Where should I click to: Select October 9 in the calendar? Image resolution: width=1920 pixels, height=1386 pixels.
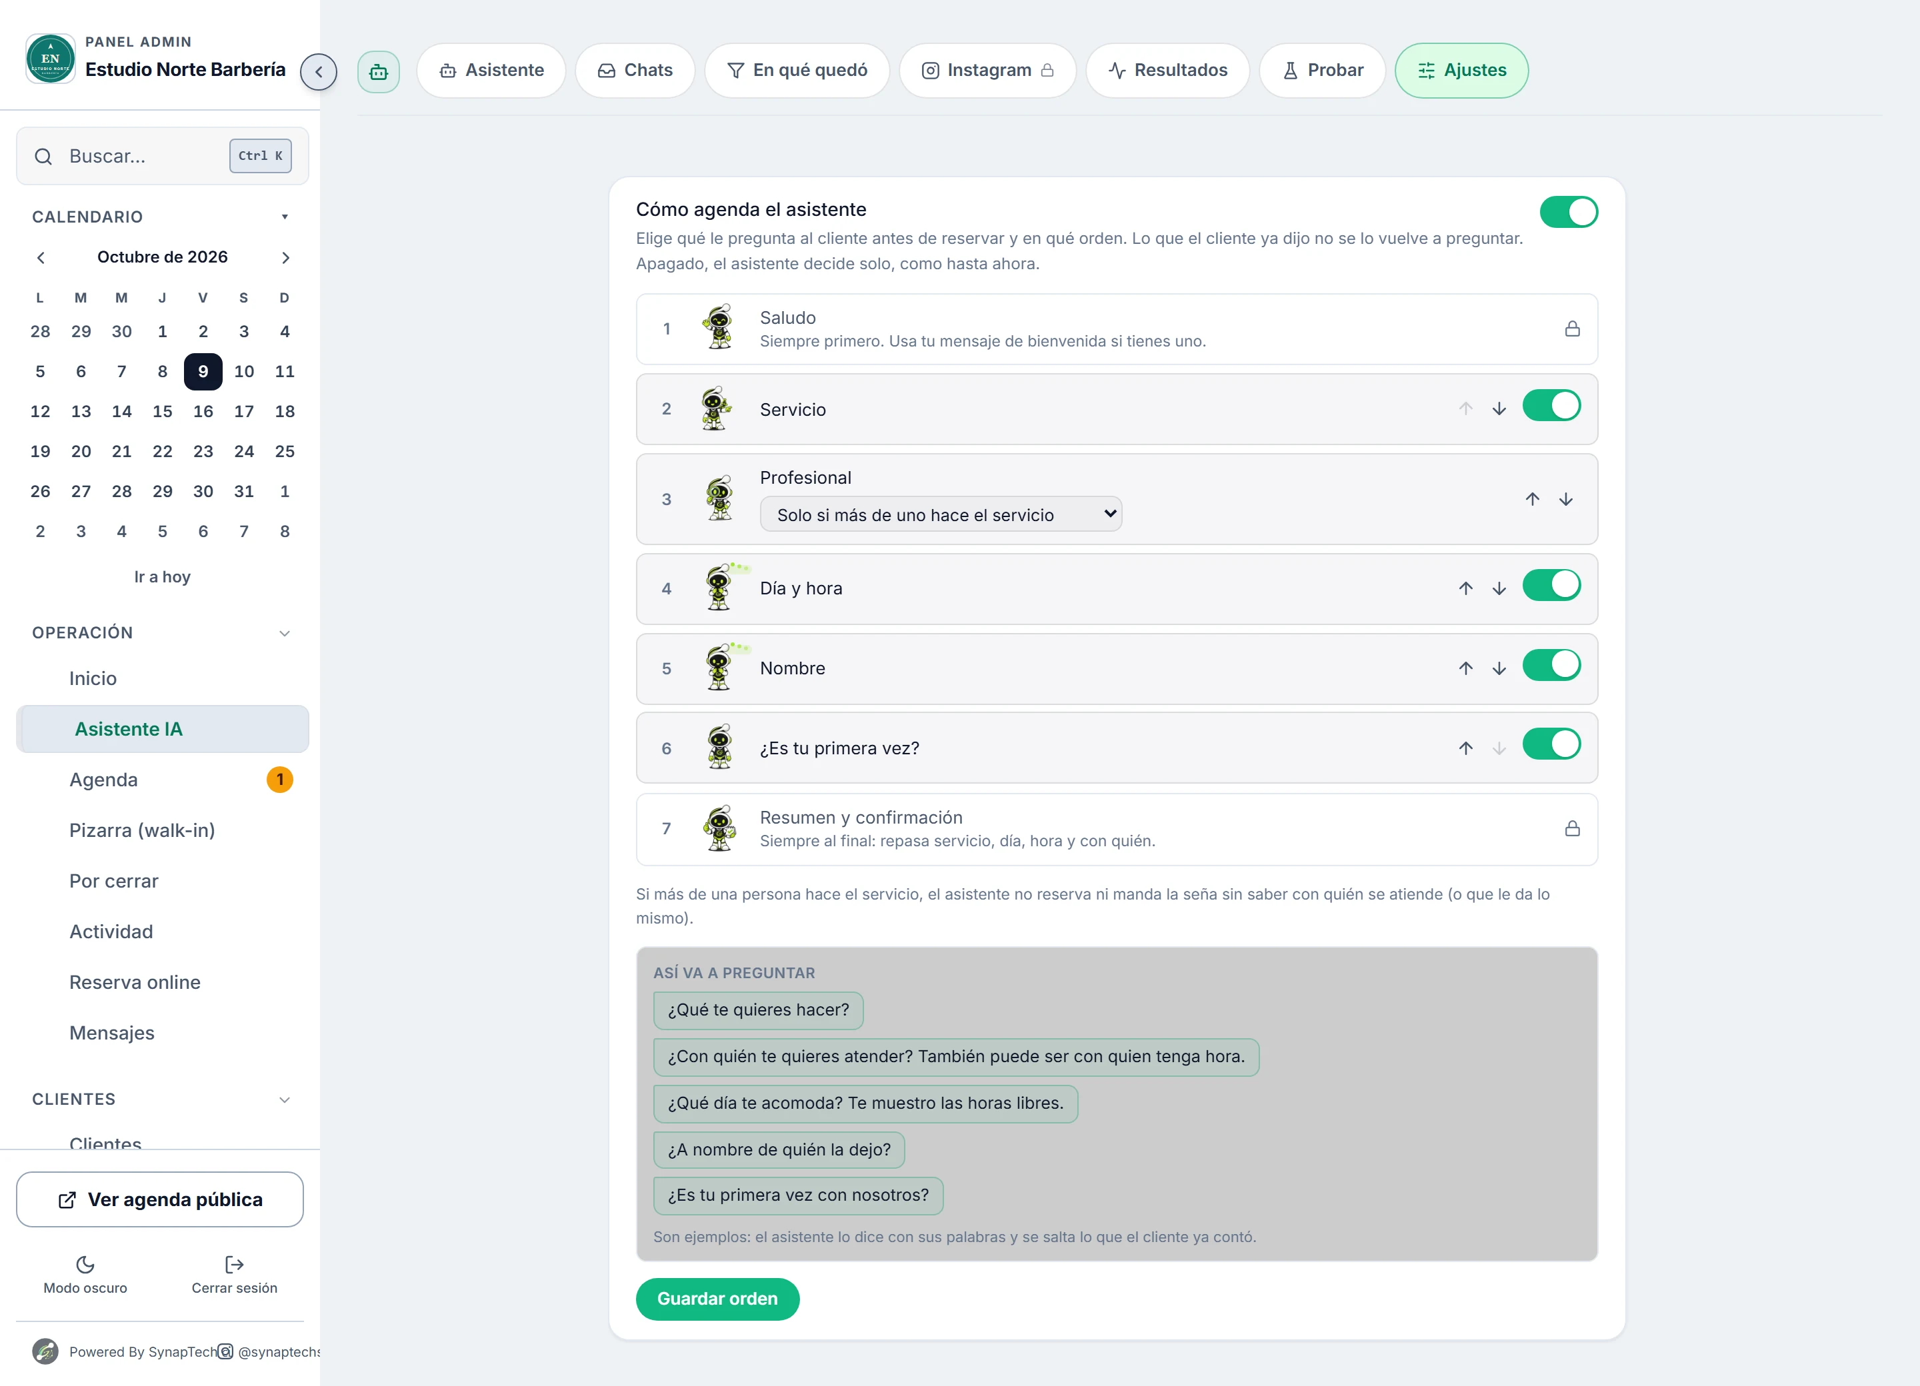click(203, 371)
